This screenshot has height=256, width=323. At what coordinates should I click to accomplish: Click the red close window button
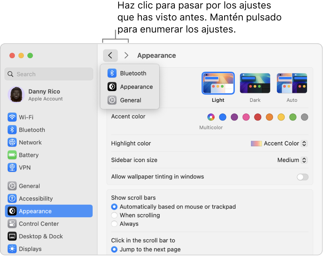pos(12,55)
